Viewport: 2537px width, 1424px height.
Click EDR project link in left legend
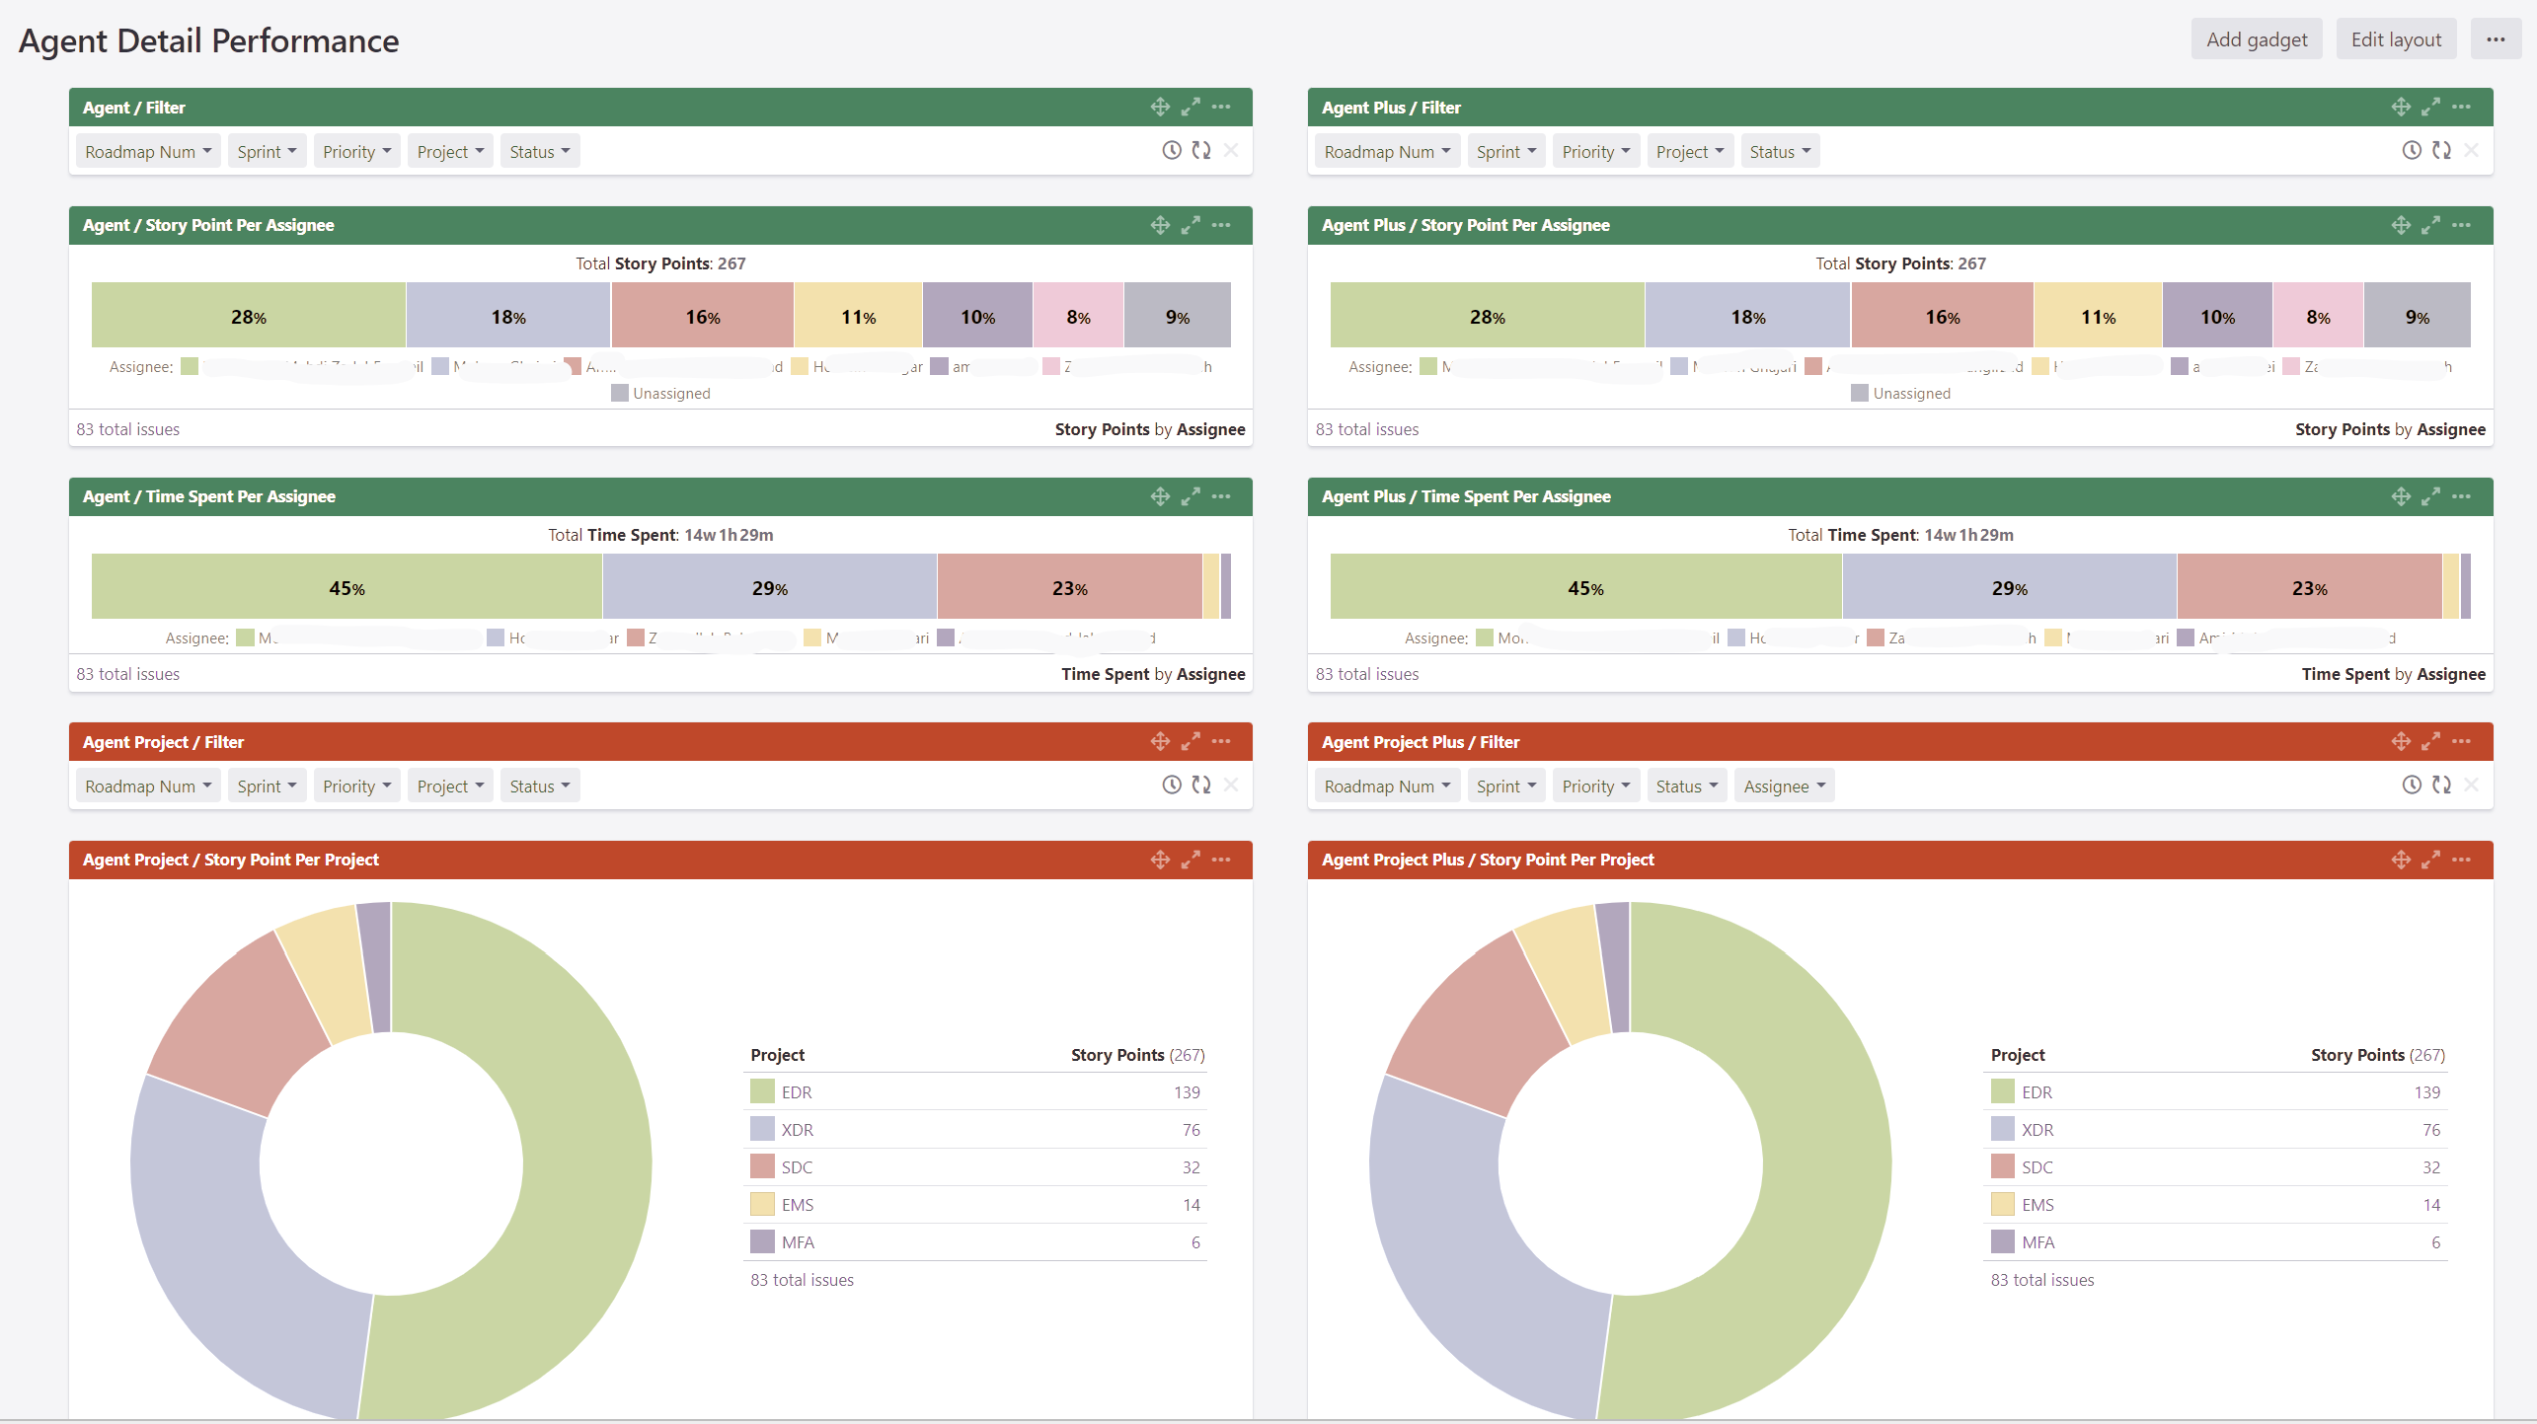(796, 1092)
